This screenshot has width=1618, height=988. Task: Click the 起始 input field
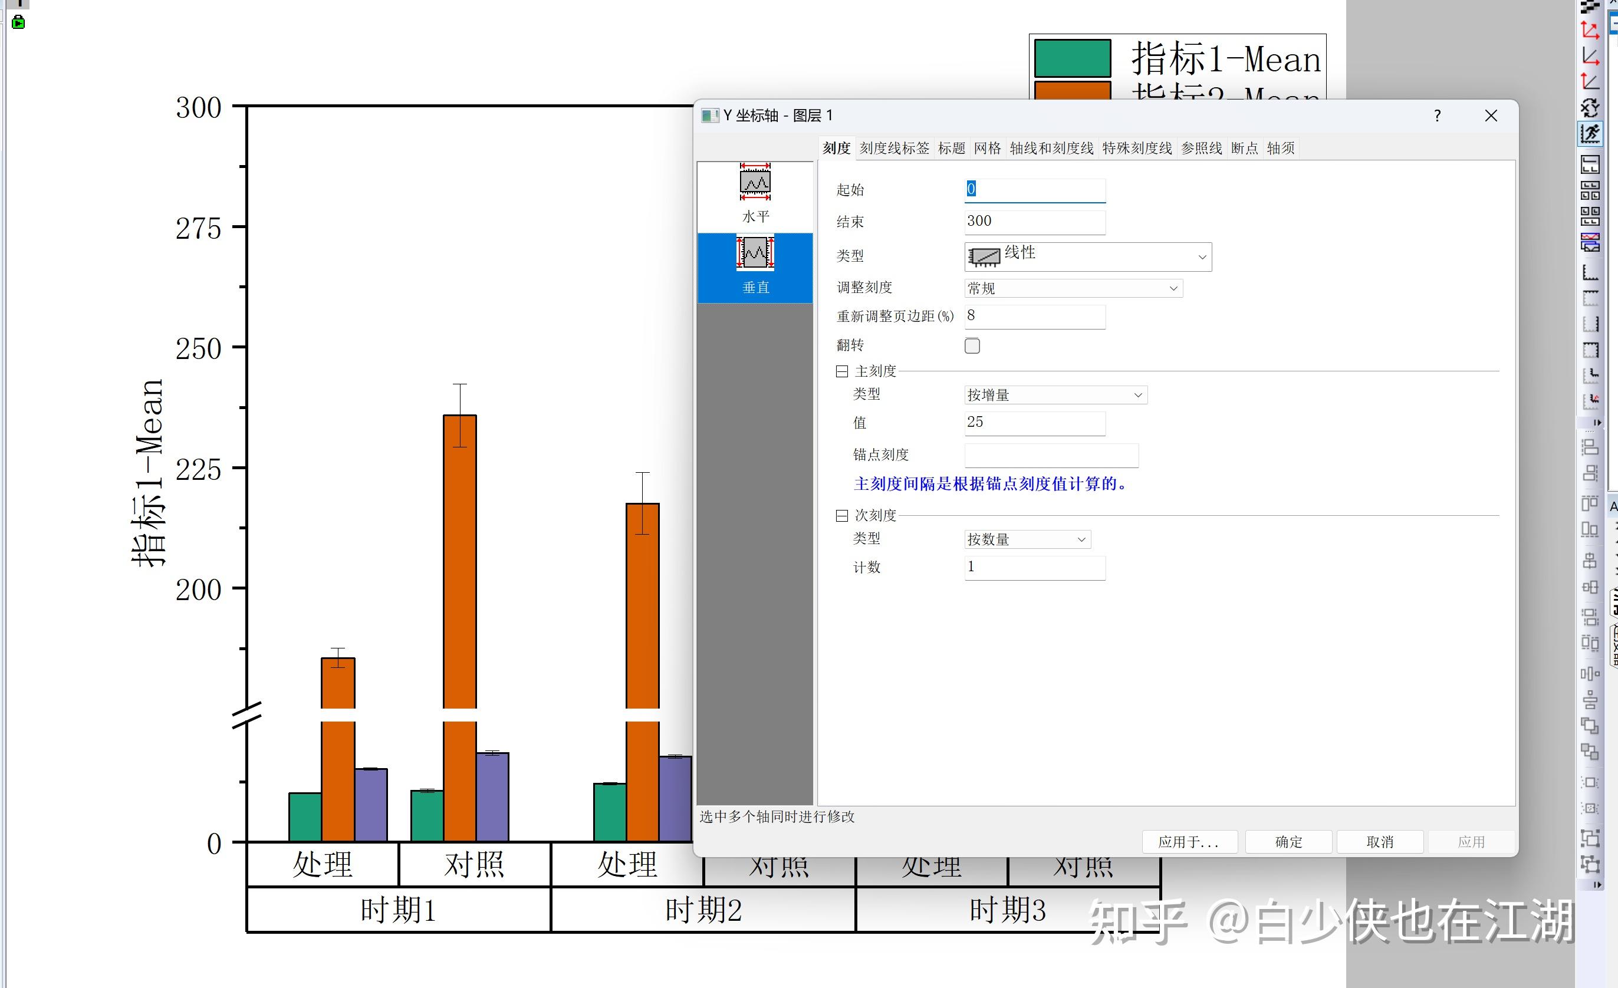tap(1035, 190)
